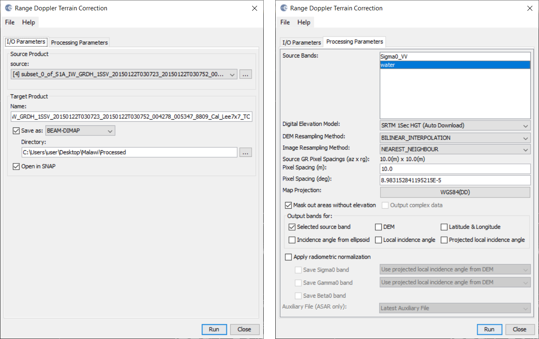The image size is (539, 339).
Task: Select Processing Parameters tab in right window
Action: coord(355,41)
